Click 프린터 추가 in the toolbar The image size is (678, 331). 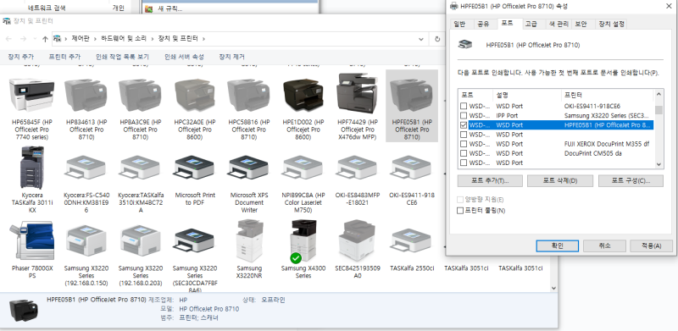64,57
